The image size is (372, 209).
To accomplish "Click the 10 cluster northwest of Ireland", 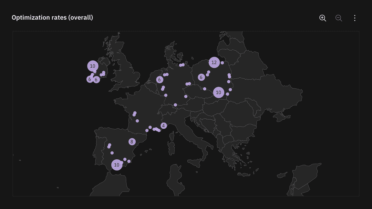I will [93, 66].
